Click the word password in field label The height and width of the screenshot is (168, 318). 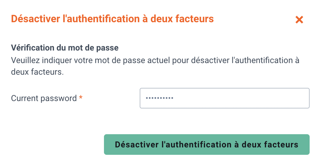pyautogui.click(x=59, y=98)
